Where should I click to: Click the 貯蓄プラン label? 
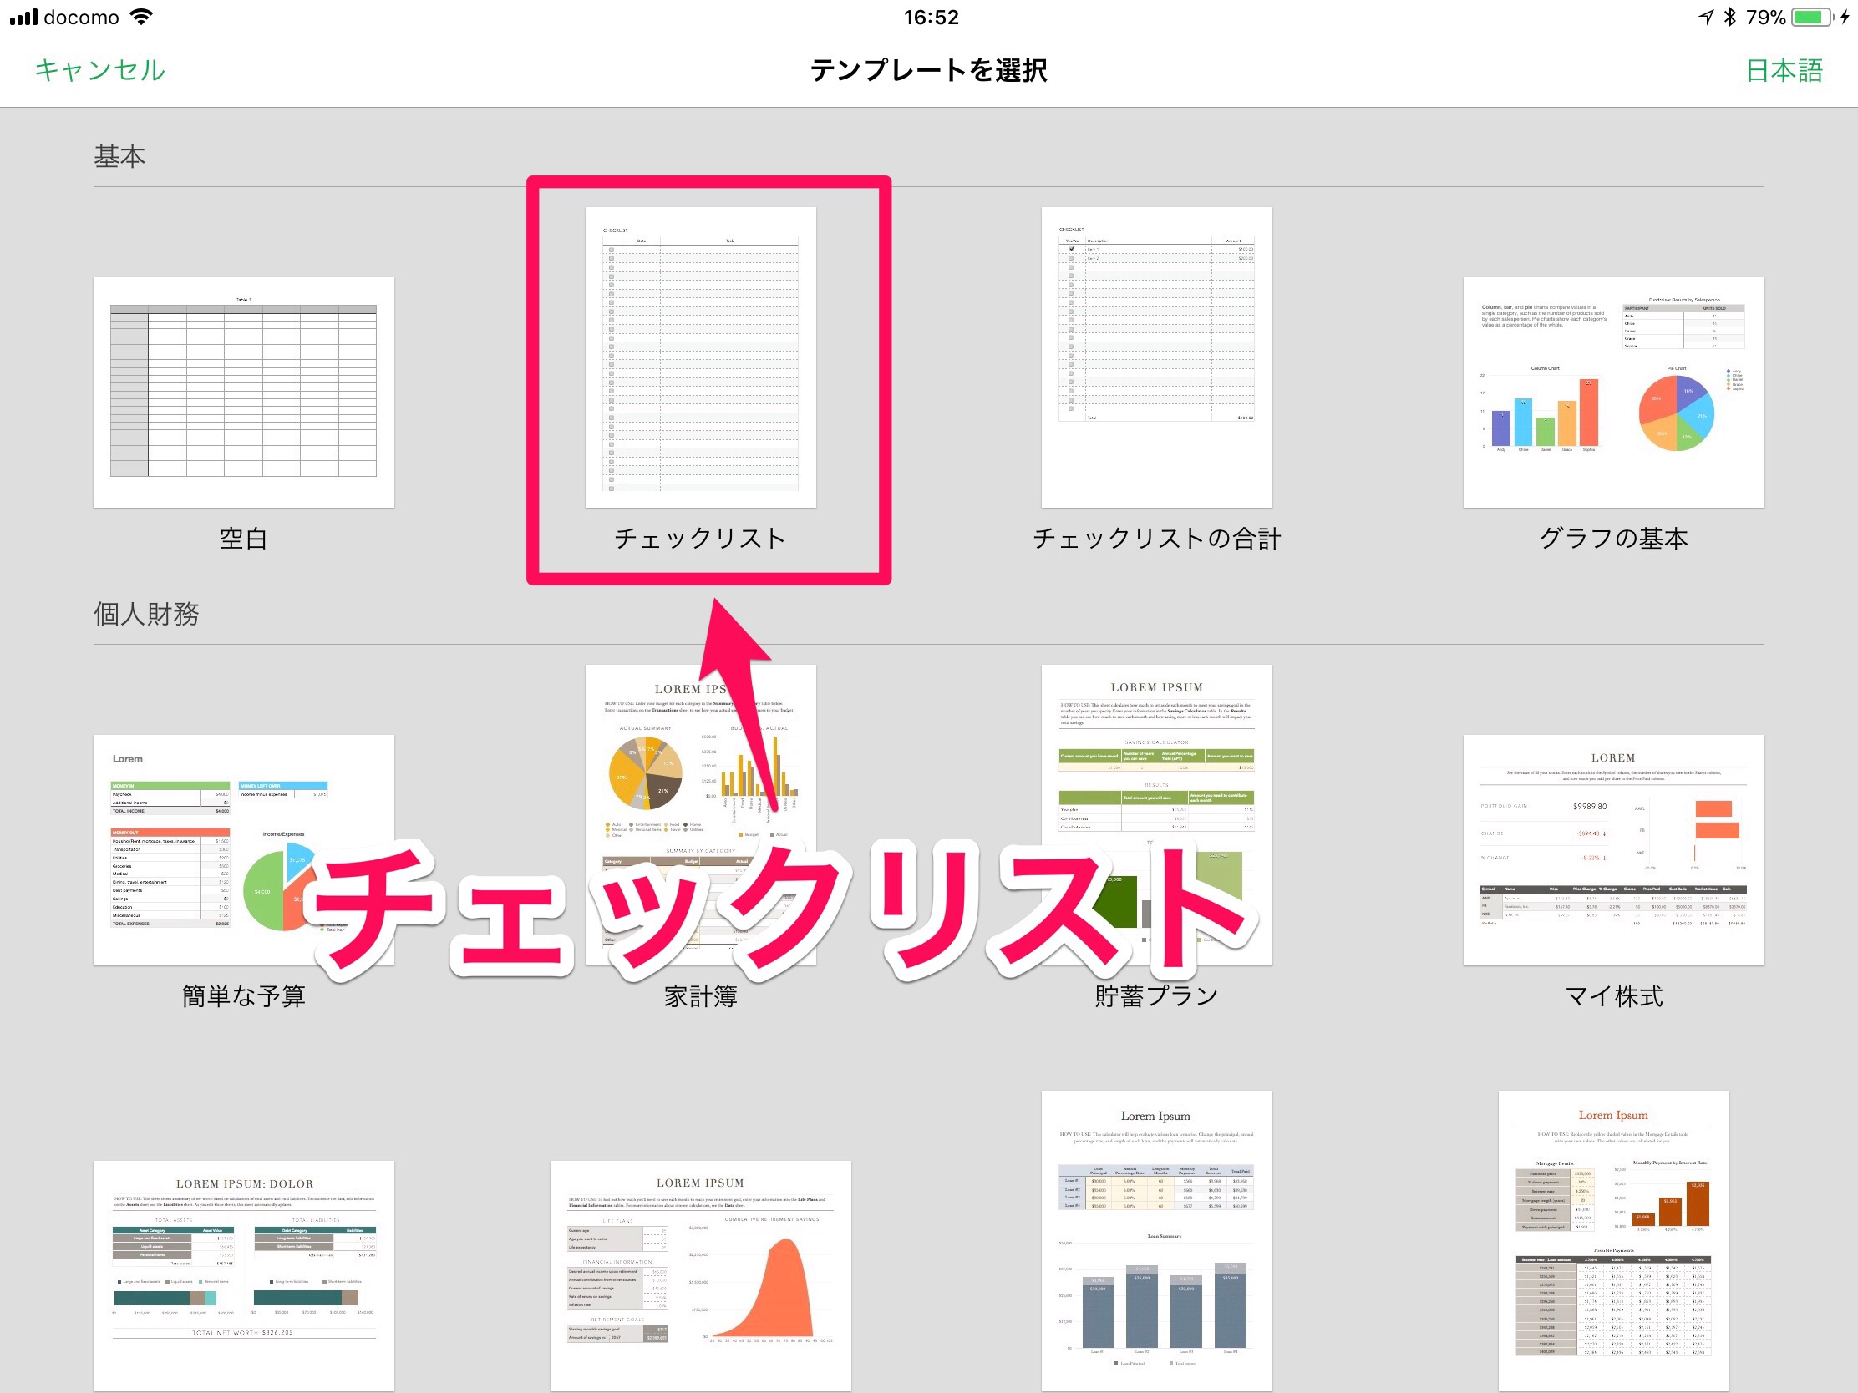pyautogui.click(x=1156, y=995)
